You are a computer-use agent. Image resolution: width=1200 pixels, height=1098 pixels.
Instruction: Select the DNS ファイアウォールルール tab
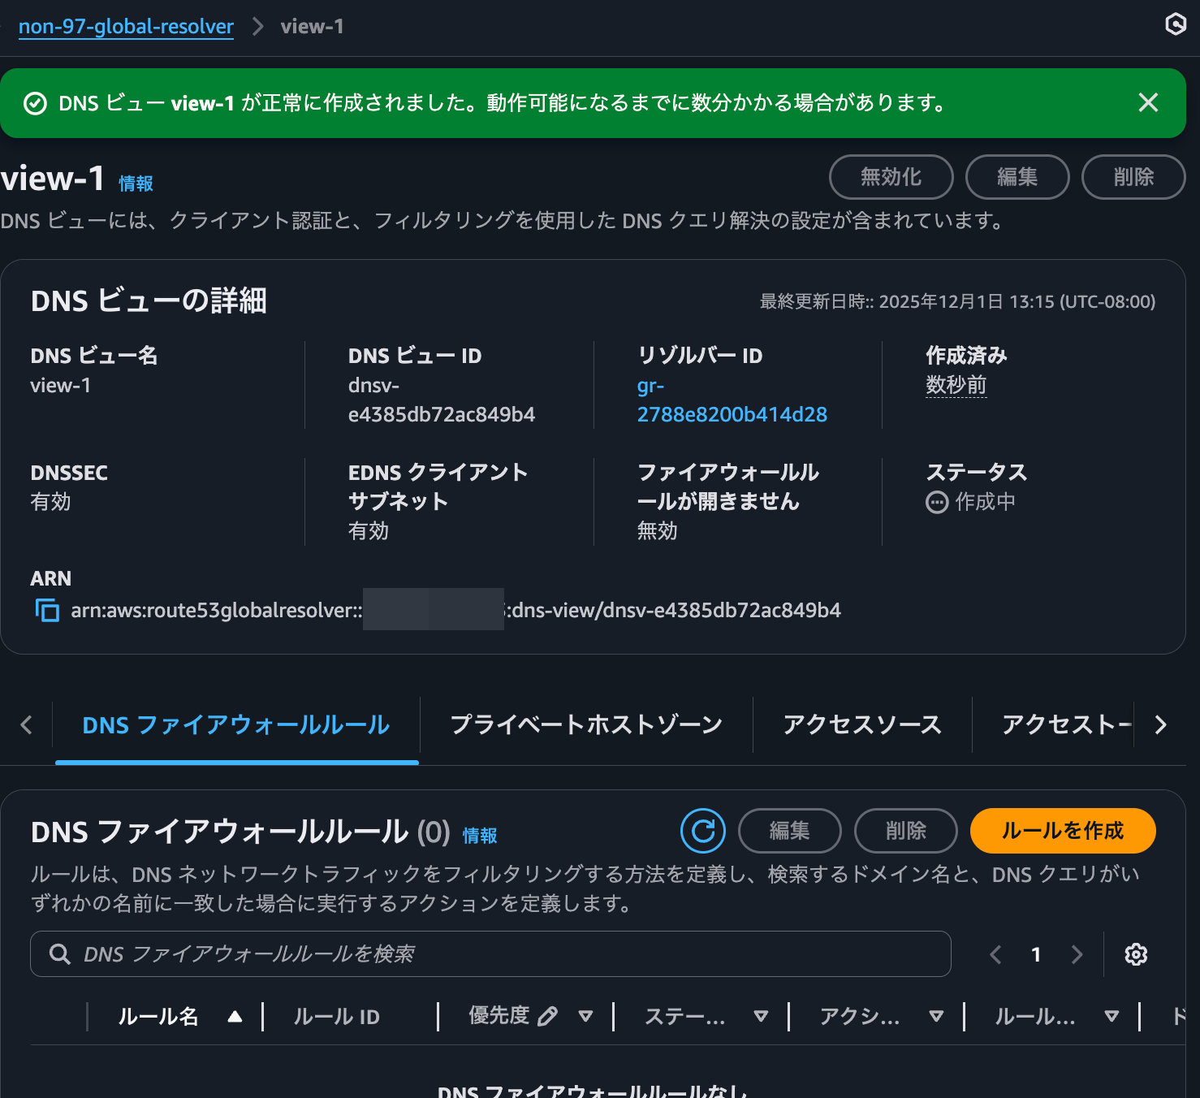236,725
